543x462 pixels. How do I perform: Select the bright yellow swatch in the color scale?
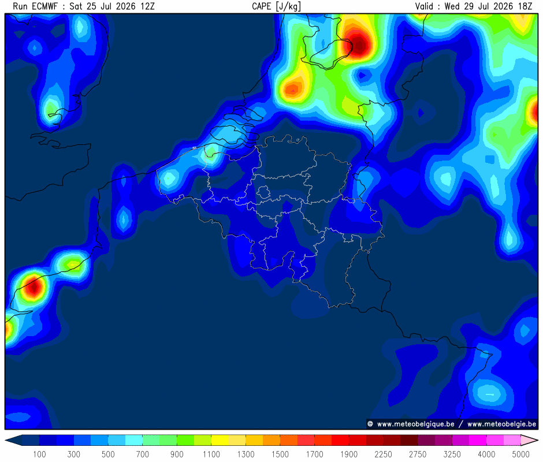point(220,440)
